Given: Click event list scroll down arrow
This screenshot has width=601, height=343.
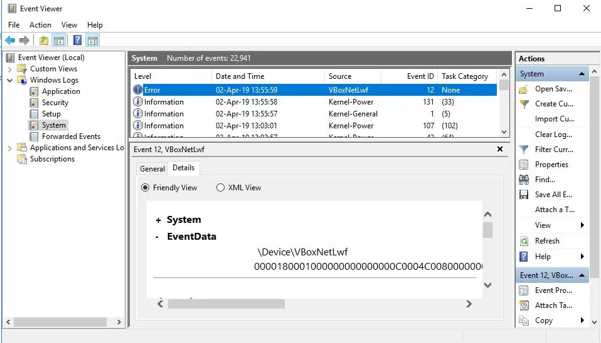Looking at the screenshot, I should click(x=504, y=132).
